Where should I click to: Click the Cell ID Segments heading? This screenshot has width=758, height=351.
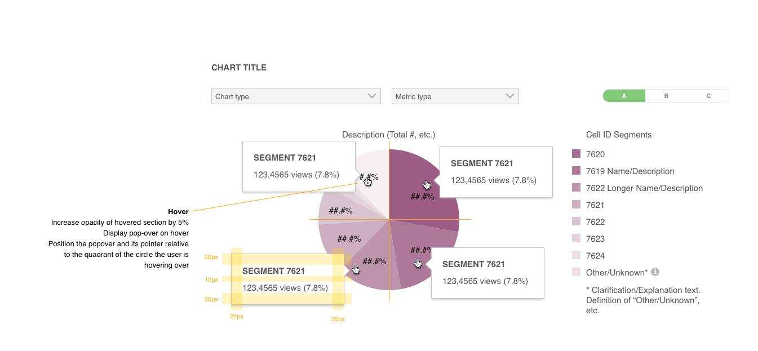tap(618, 134)
